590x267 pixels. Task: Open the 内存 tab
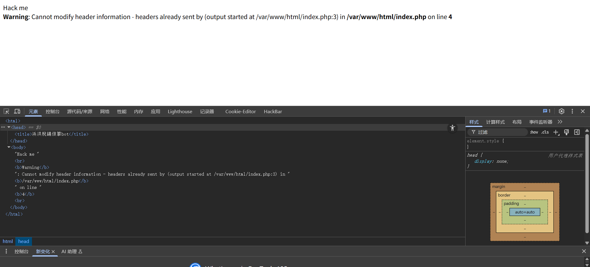tap(139, 111)
